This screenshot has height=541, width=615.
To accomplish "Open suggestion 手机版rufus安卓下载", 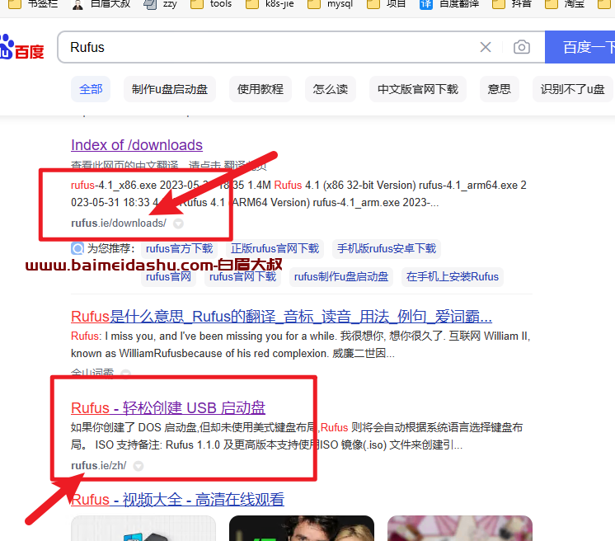I will pyautogui.click(x=387, y=249).
